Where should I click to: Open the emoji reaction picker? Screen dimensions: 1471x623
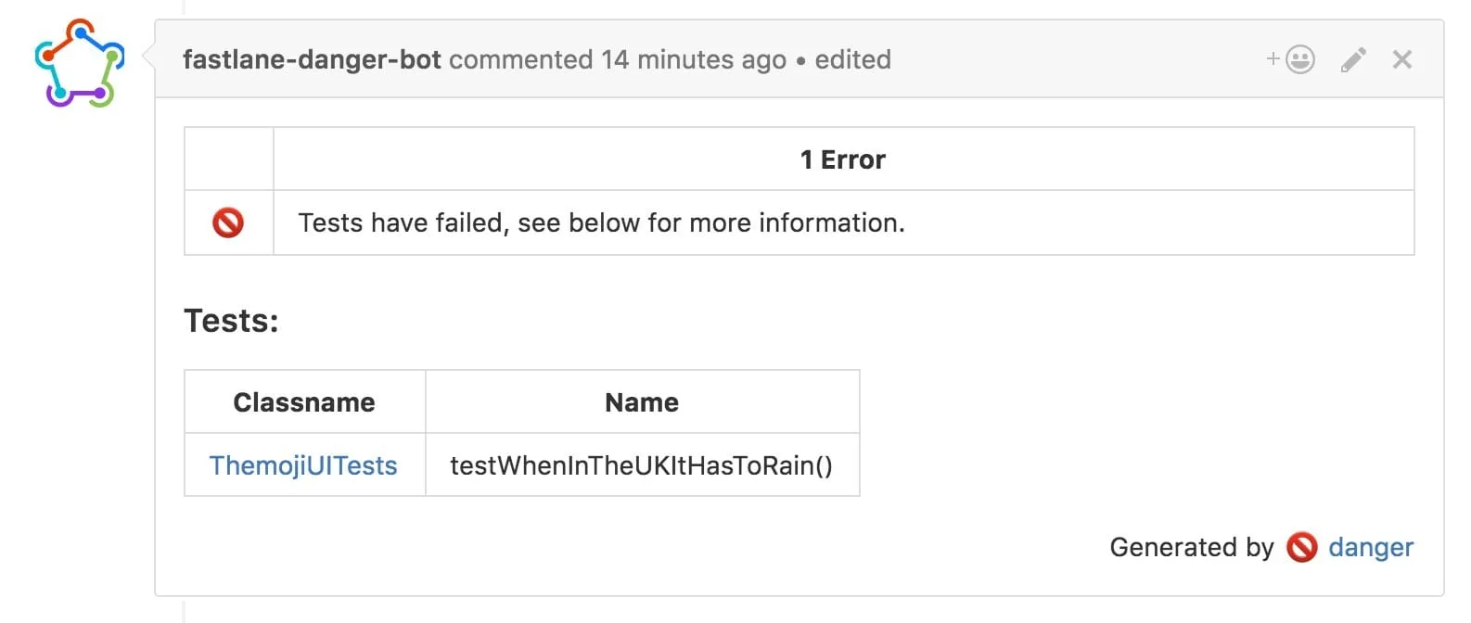click(1298, 58)
